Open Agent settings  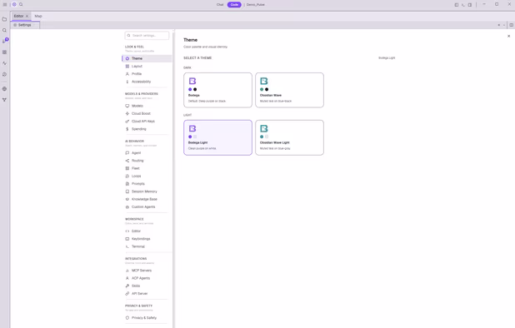147,153
